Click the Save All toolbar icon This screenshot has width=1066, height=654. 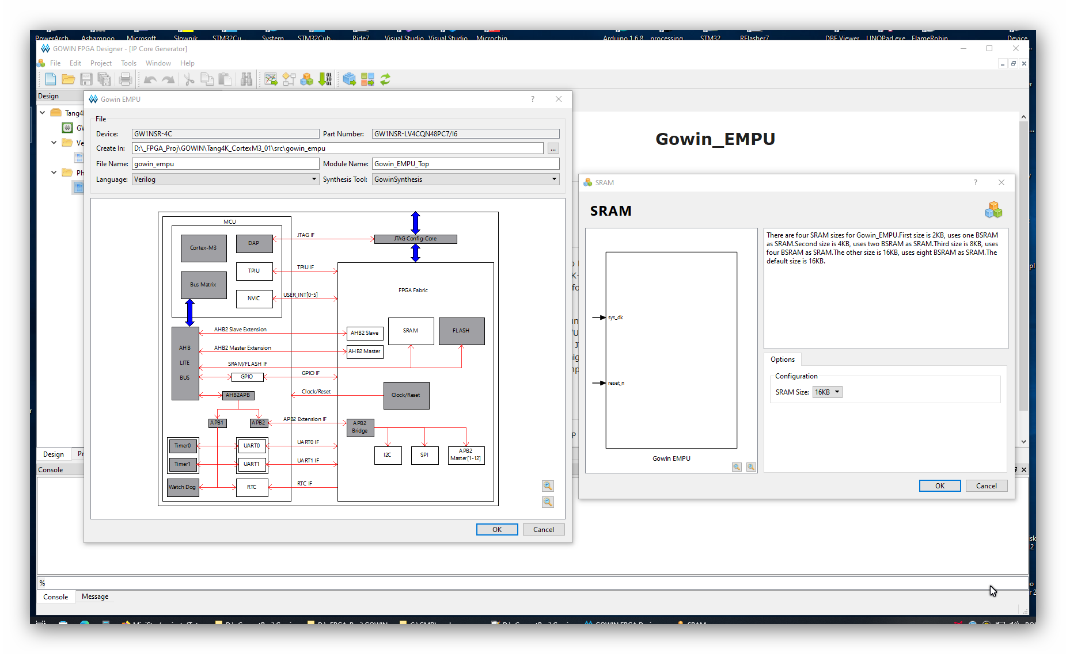pos(104,79)
